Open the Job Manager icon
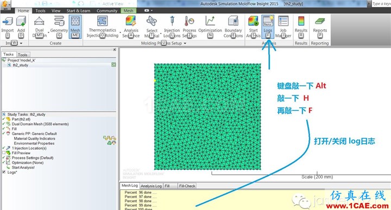This screenshot has width=391, height=210. coord(283,27)
